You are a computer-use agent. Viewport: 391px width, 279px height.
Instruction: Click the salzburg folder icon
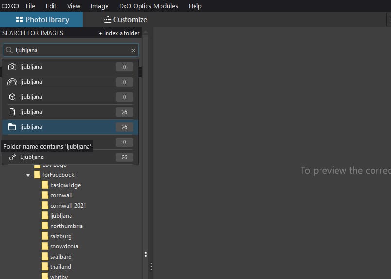tap(45, 236)
